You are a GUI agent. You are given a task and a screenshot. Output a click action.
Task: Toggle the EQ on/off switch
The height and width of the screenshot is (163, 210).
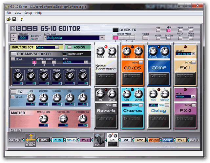[14, 91]
